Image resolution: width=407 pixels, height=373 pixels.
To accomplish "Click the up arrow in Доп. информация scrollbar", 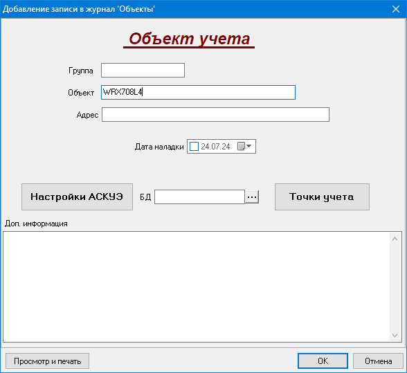I will tap(395, 239).
